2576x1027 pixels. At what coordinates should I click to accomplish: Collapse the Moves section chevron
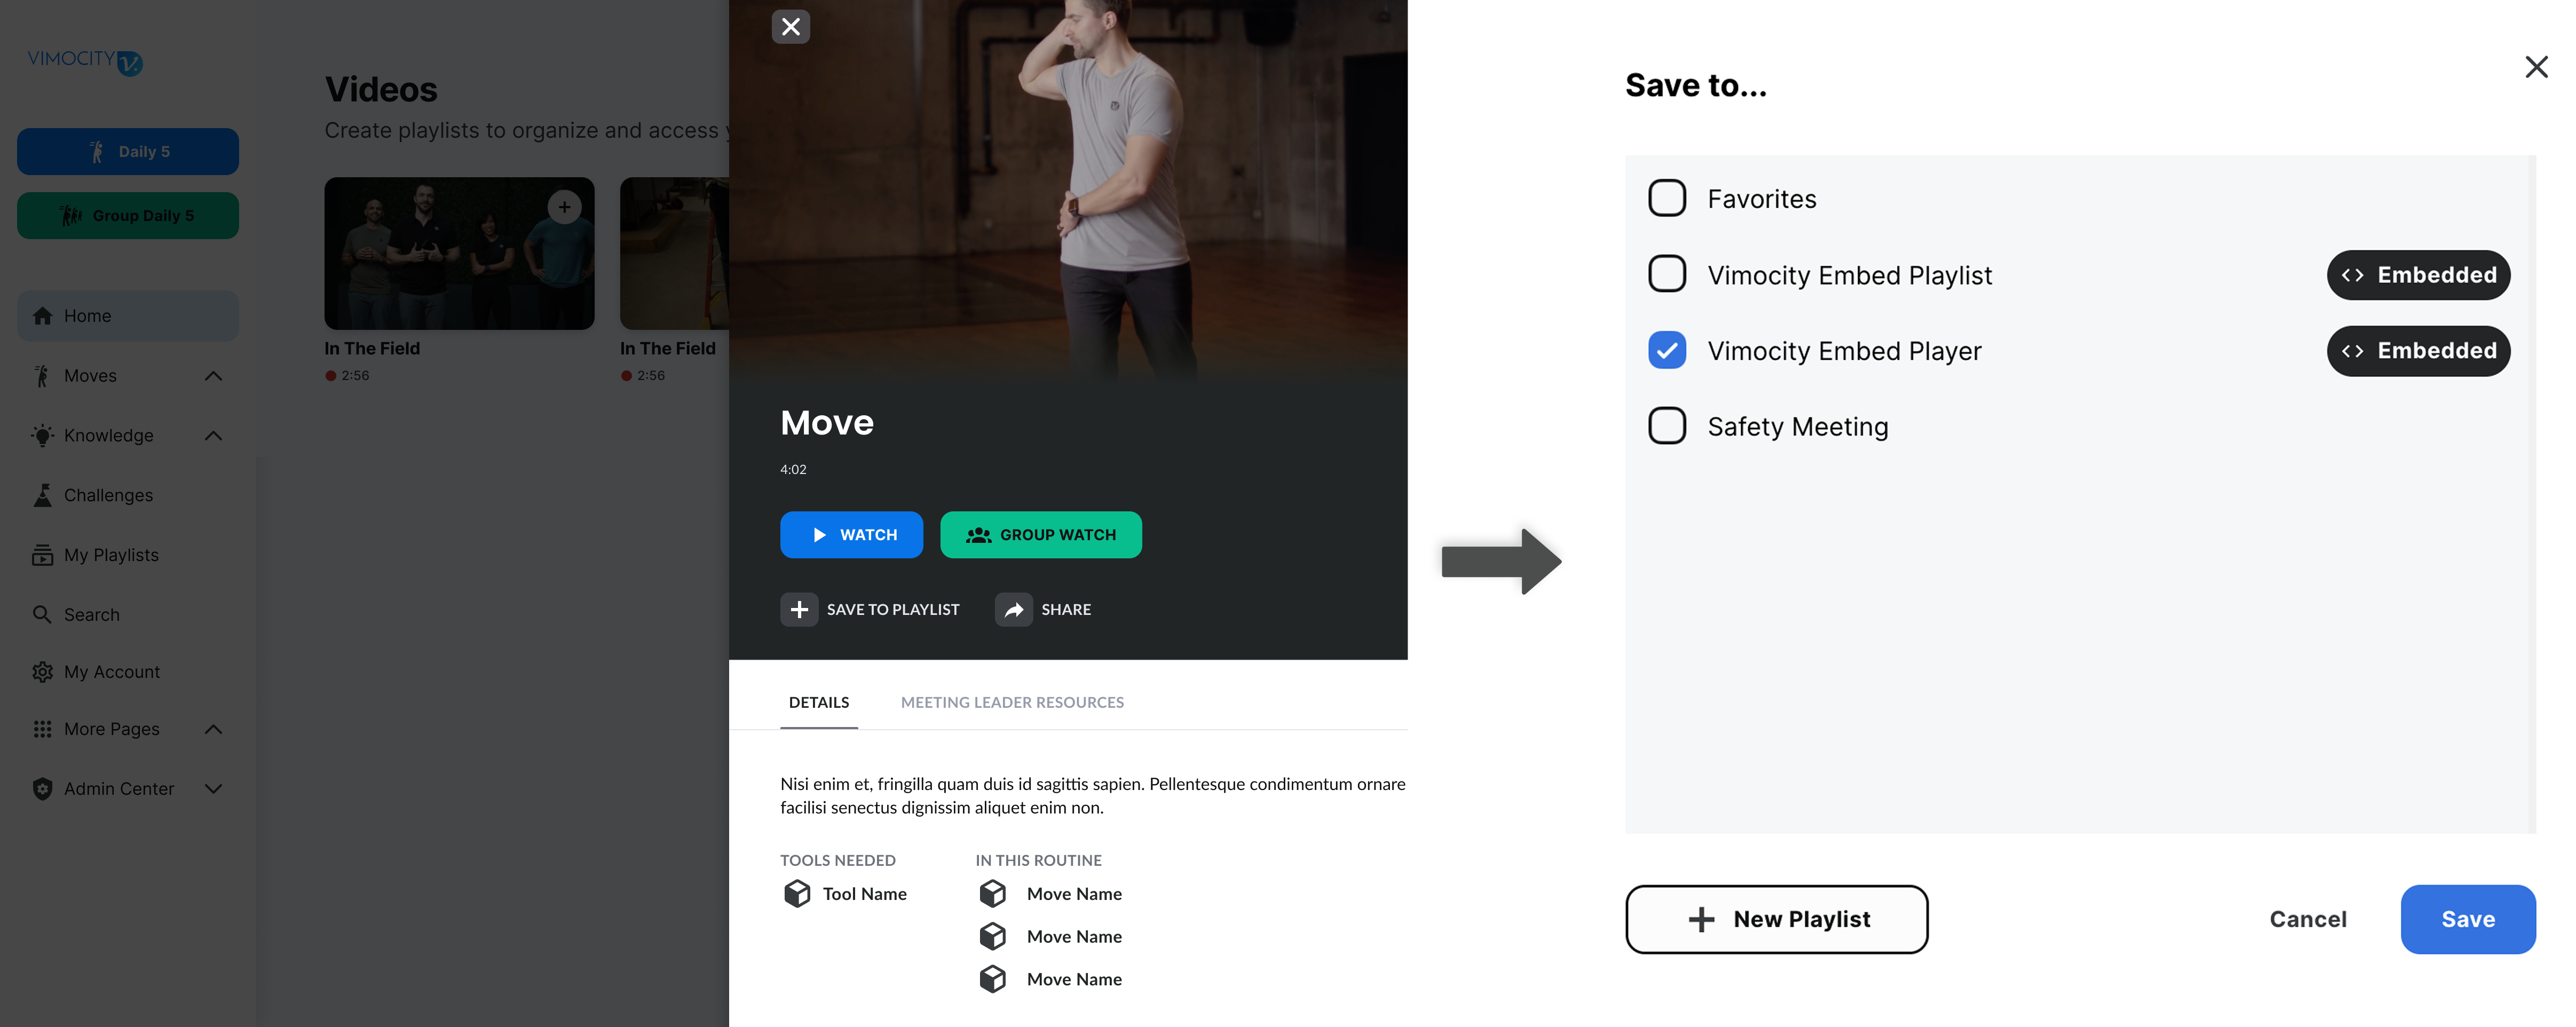[x=213, y=376]
